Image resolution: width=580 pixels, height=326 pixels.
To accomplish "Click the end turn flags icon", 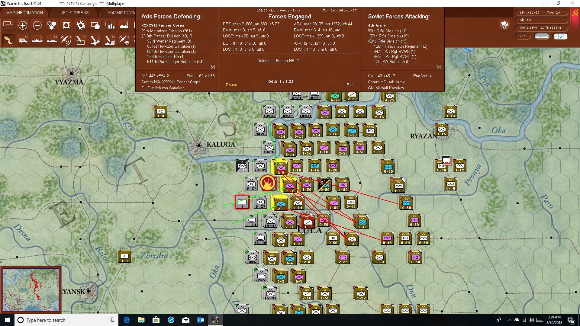I will click(x=504, y=25).
